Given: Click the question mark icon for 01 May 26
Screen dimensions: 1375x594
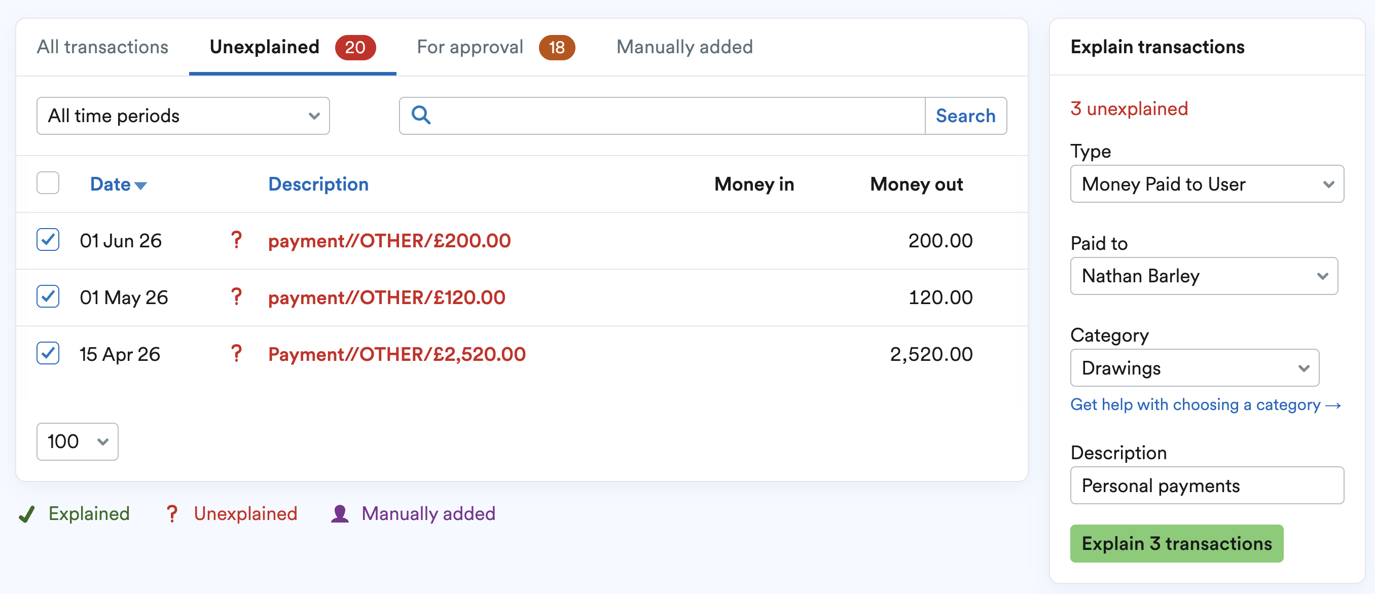Looking at the screenshot, I should point(236,296).
